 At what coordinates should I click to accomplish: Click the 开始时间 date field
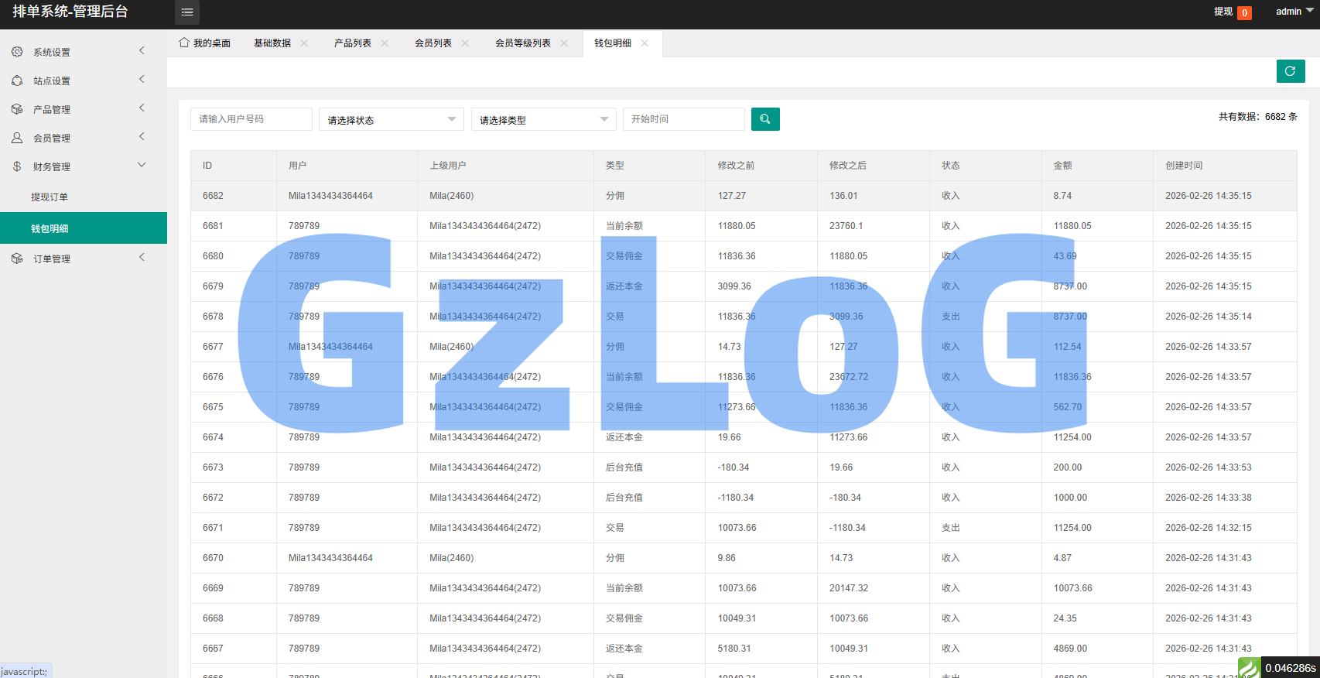pyautogui.click(x=683, y=119)
